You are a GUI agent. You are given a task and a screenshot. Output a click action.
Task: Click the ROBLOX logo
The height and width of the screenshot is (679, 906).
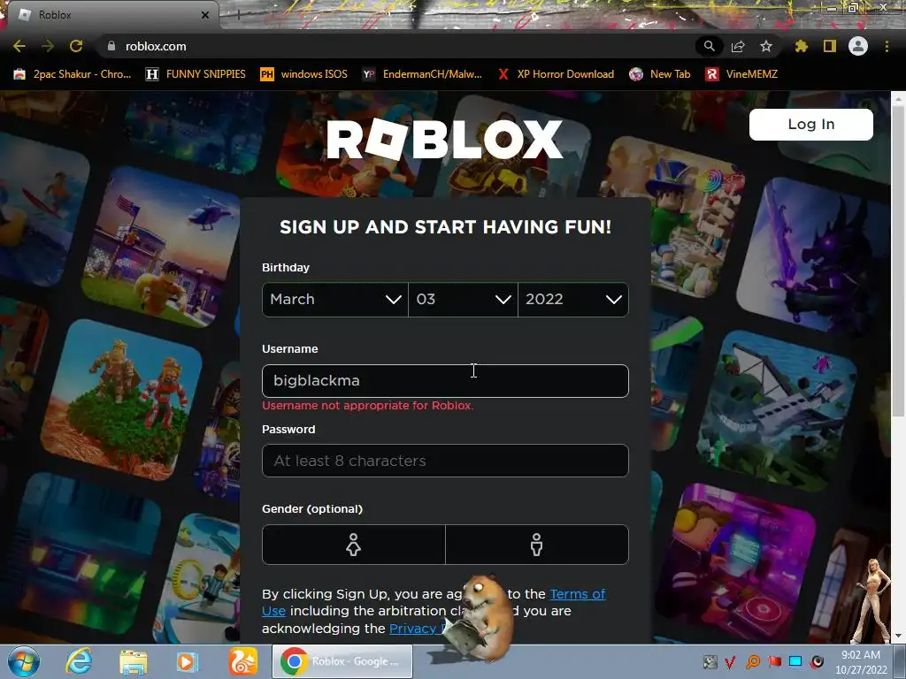[444, 139]
